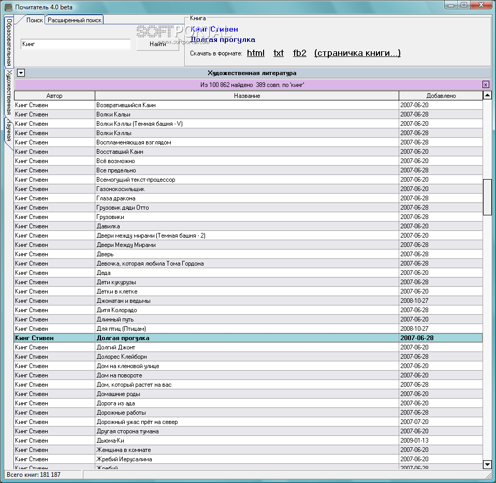Select the row Дети кукурузы
496x483 pixels.
[249, 282]
